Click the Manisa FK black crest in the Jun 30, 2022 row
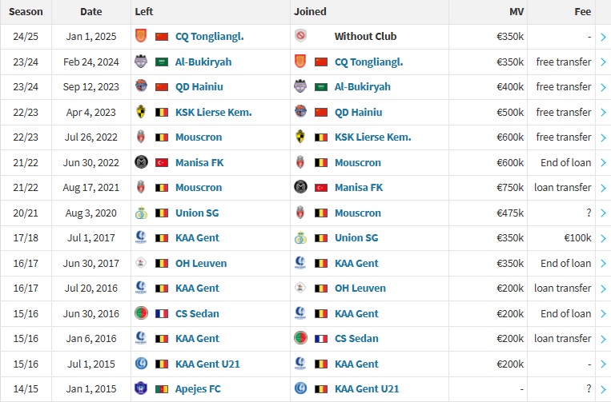Screen dimensions: 611x402 (x=141, y=161)
